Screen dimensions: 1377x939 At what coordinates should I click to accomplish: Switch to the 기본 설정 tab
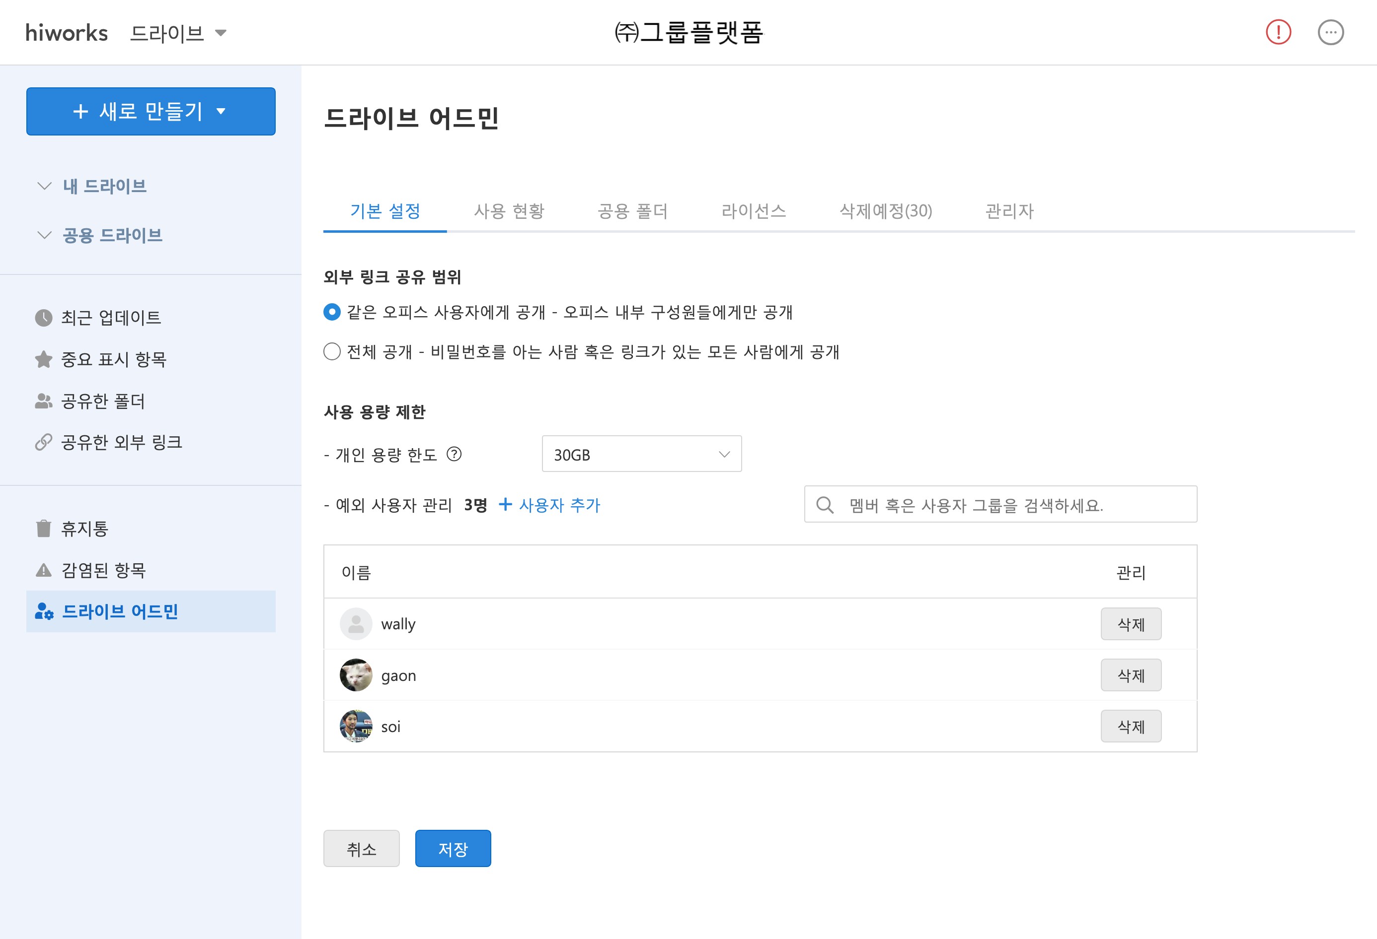click(x=385, y=211)
